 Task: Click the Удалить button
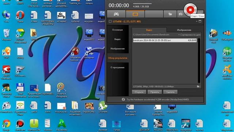click(x=170, y=92)
